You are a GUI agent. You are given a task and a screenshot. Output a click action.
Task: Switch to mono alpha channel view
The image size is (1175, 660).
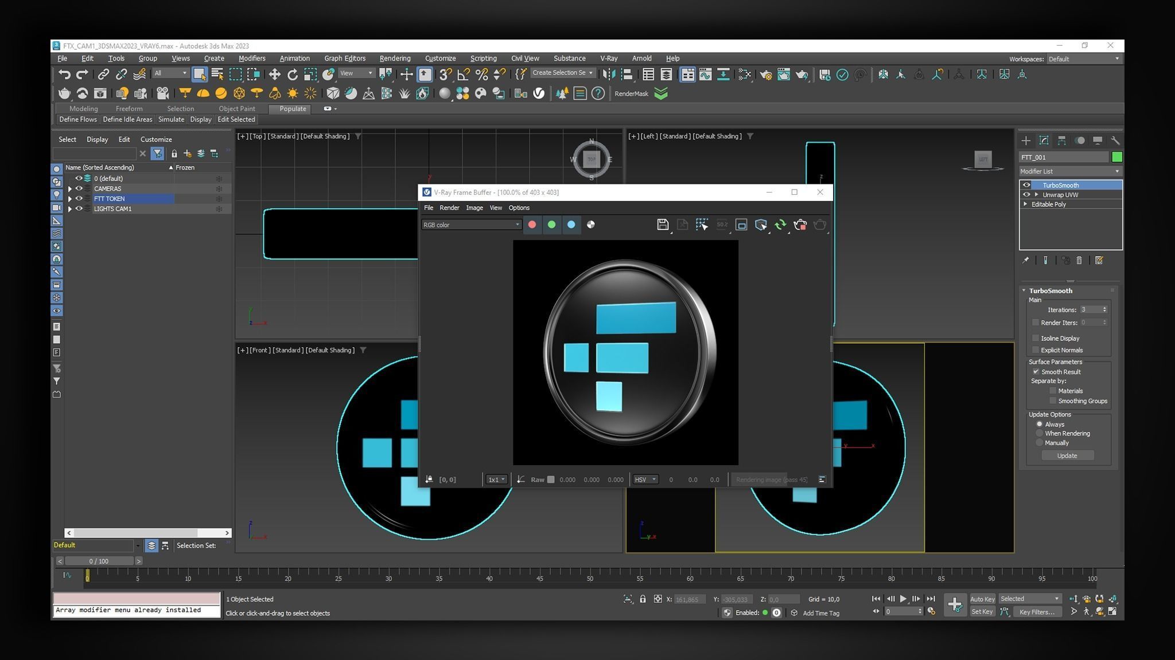(x=590, y=225)
